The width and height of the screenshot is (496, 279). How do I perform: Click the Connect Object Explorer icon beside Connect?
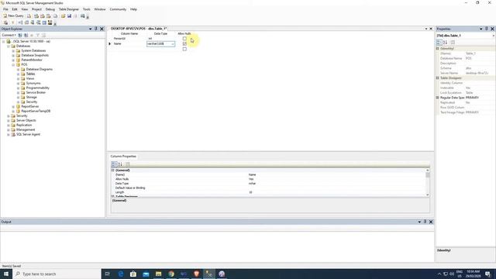(20, 35)
